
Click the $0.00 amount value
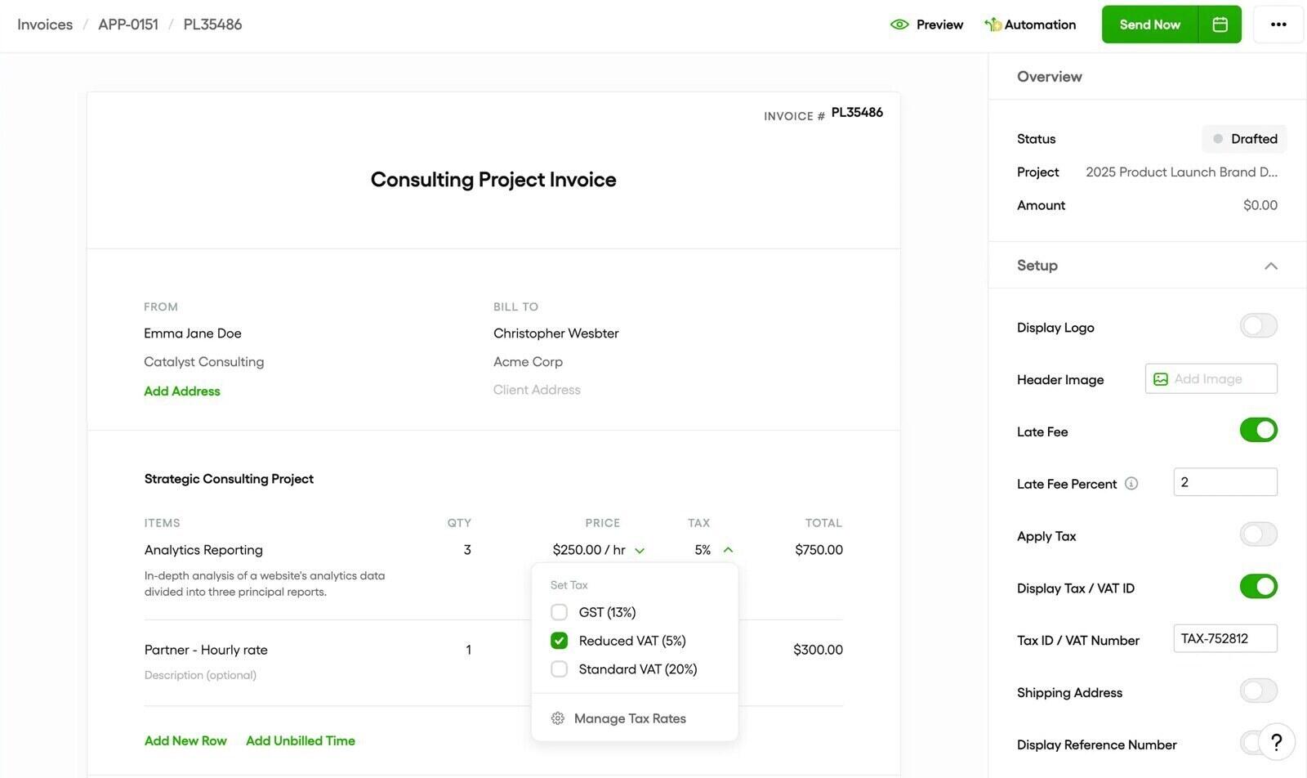(1260, 205)
